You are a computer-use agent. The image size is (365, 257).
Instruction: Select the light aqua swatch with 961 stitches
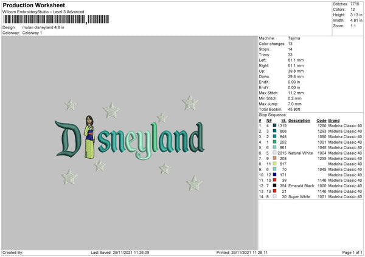(x=274, y=147)
